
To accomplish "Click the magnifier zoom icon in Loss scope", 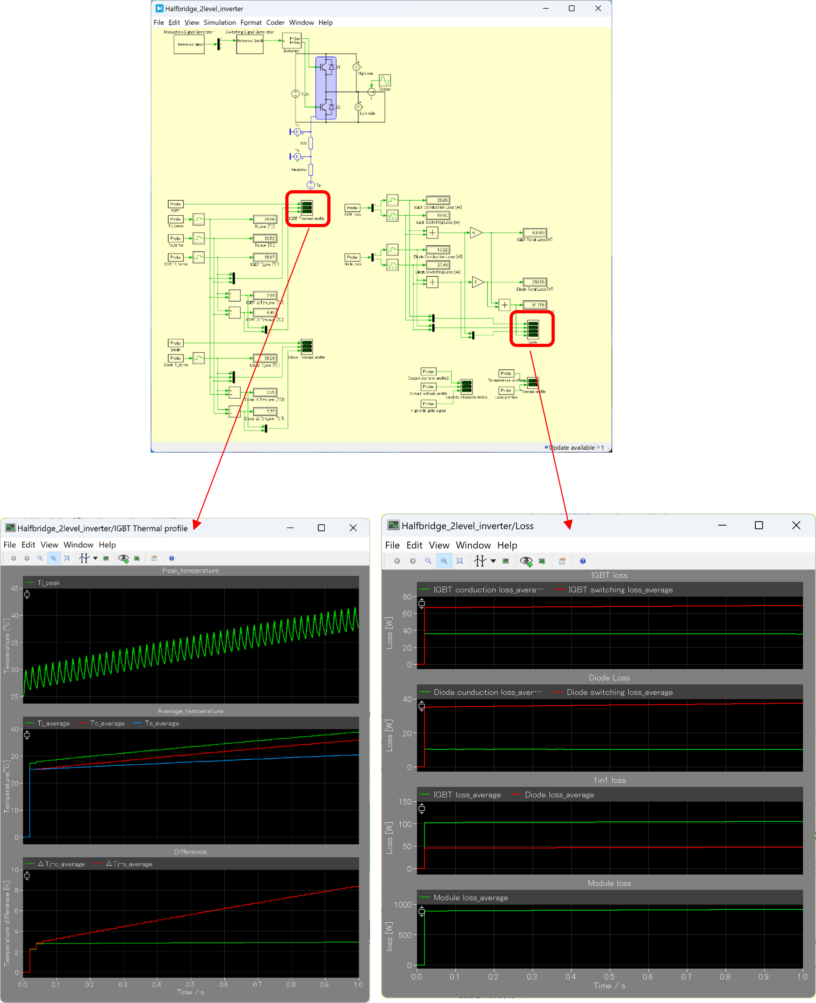I will 428,561.
